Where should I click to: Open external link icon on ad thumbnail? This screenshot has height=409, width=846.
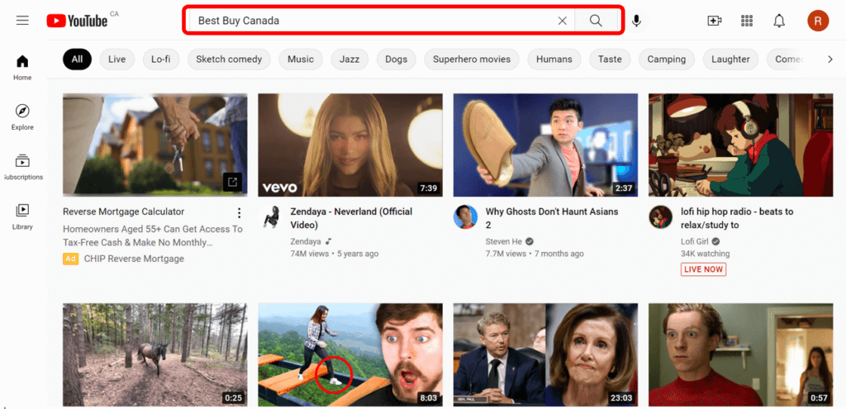pyautogui.click(x=232, y=182)
